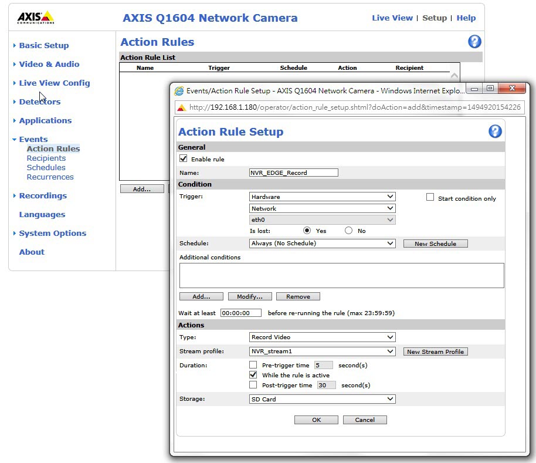Open Setup link in header
536x463 pixels.
click(x=435, y=18)
